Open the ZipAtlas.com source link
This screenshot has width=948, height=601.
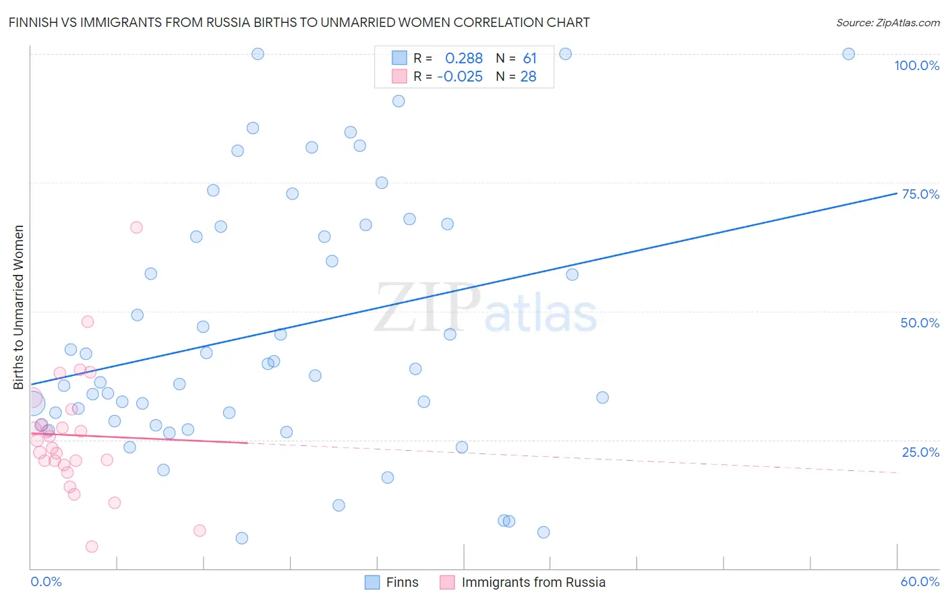coord(887,22)
